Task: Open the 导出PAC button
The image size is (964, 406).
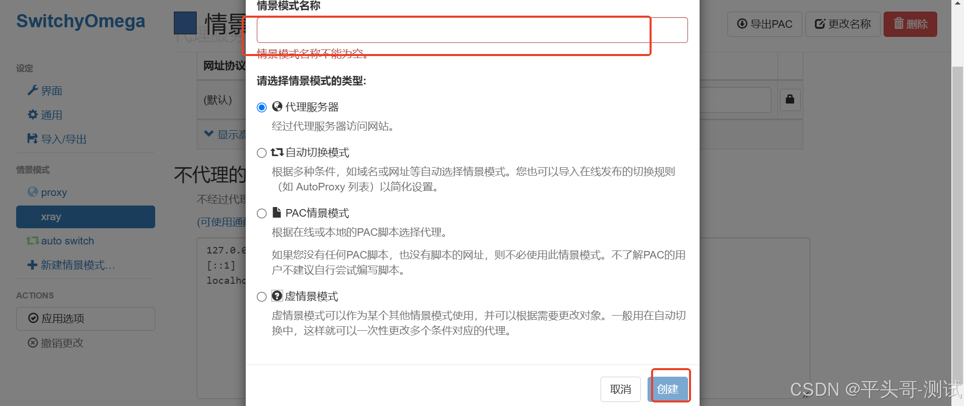Action: 765,24
